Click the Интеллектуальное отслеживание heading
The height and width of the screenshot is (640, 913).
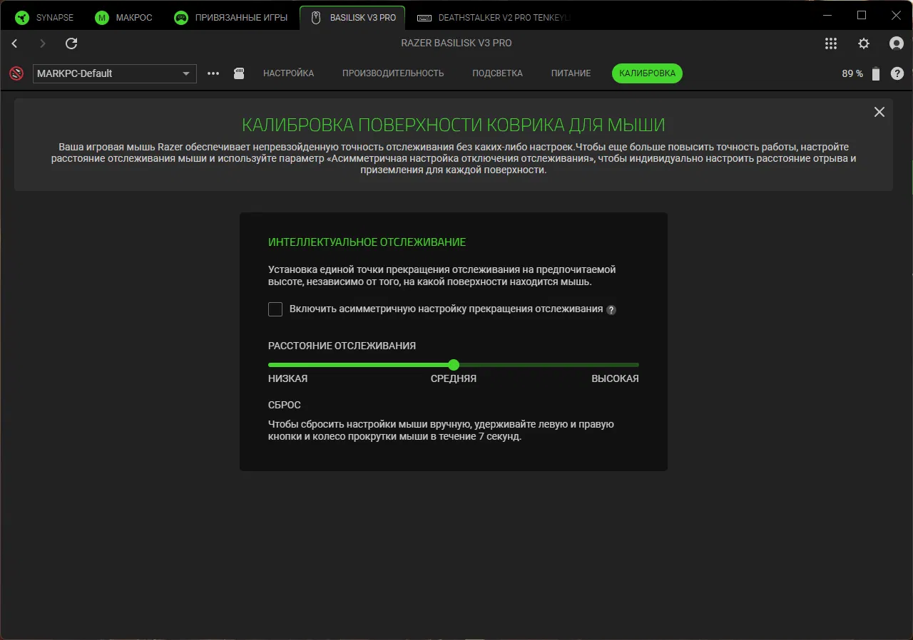(367, 242)
